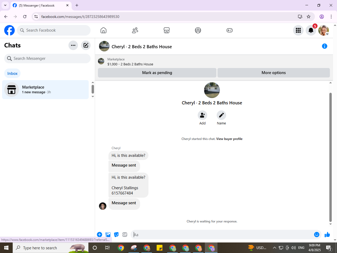
Task: Open the account profile picture menu
Action: (x=324, y=30)
